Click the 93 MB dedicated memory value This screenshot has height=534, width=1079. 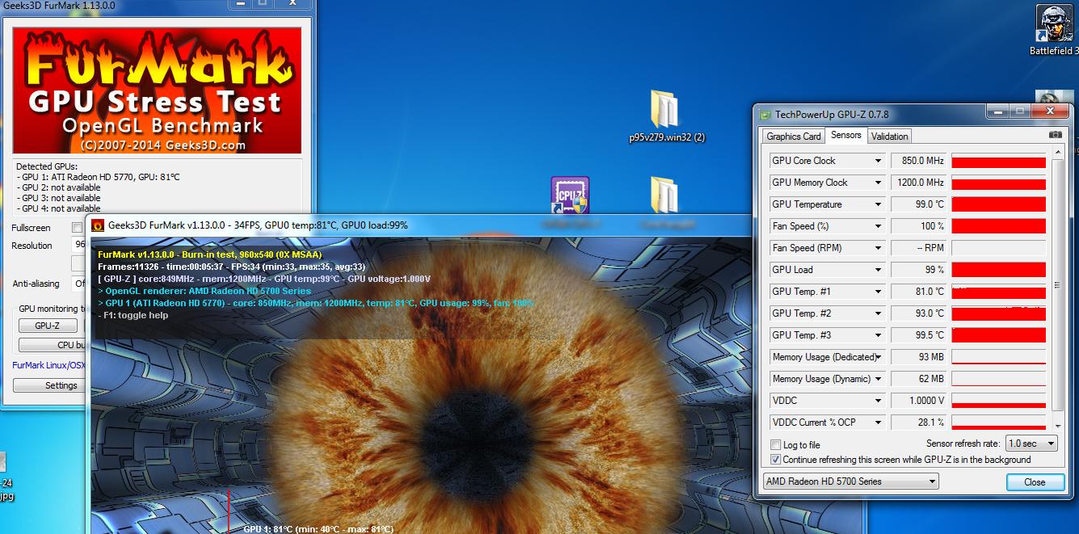[919, 357]
